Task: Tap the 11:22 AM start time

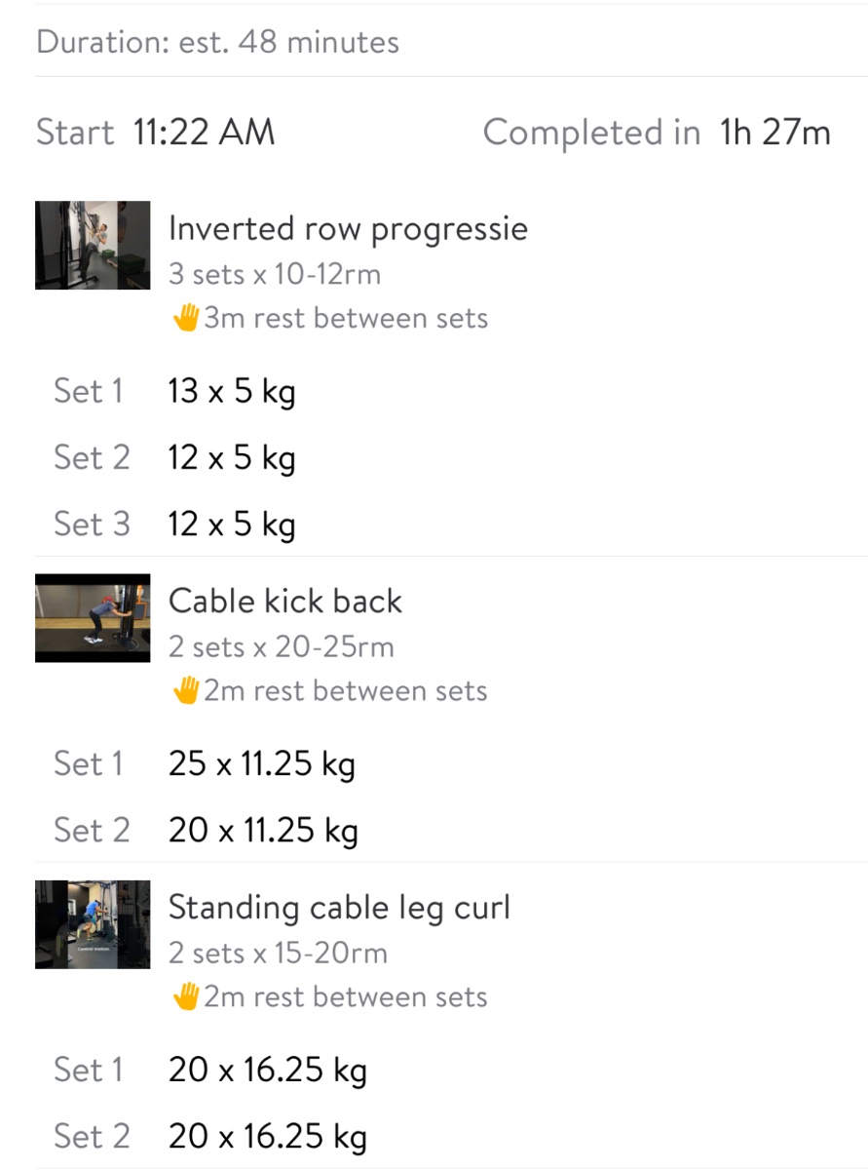Action: click(x=204, y=133)
